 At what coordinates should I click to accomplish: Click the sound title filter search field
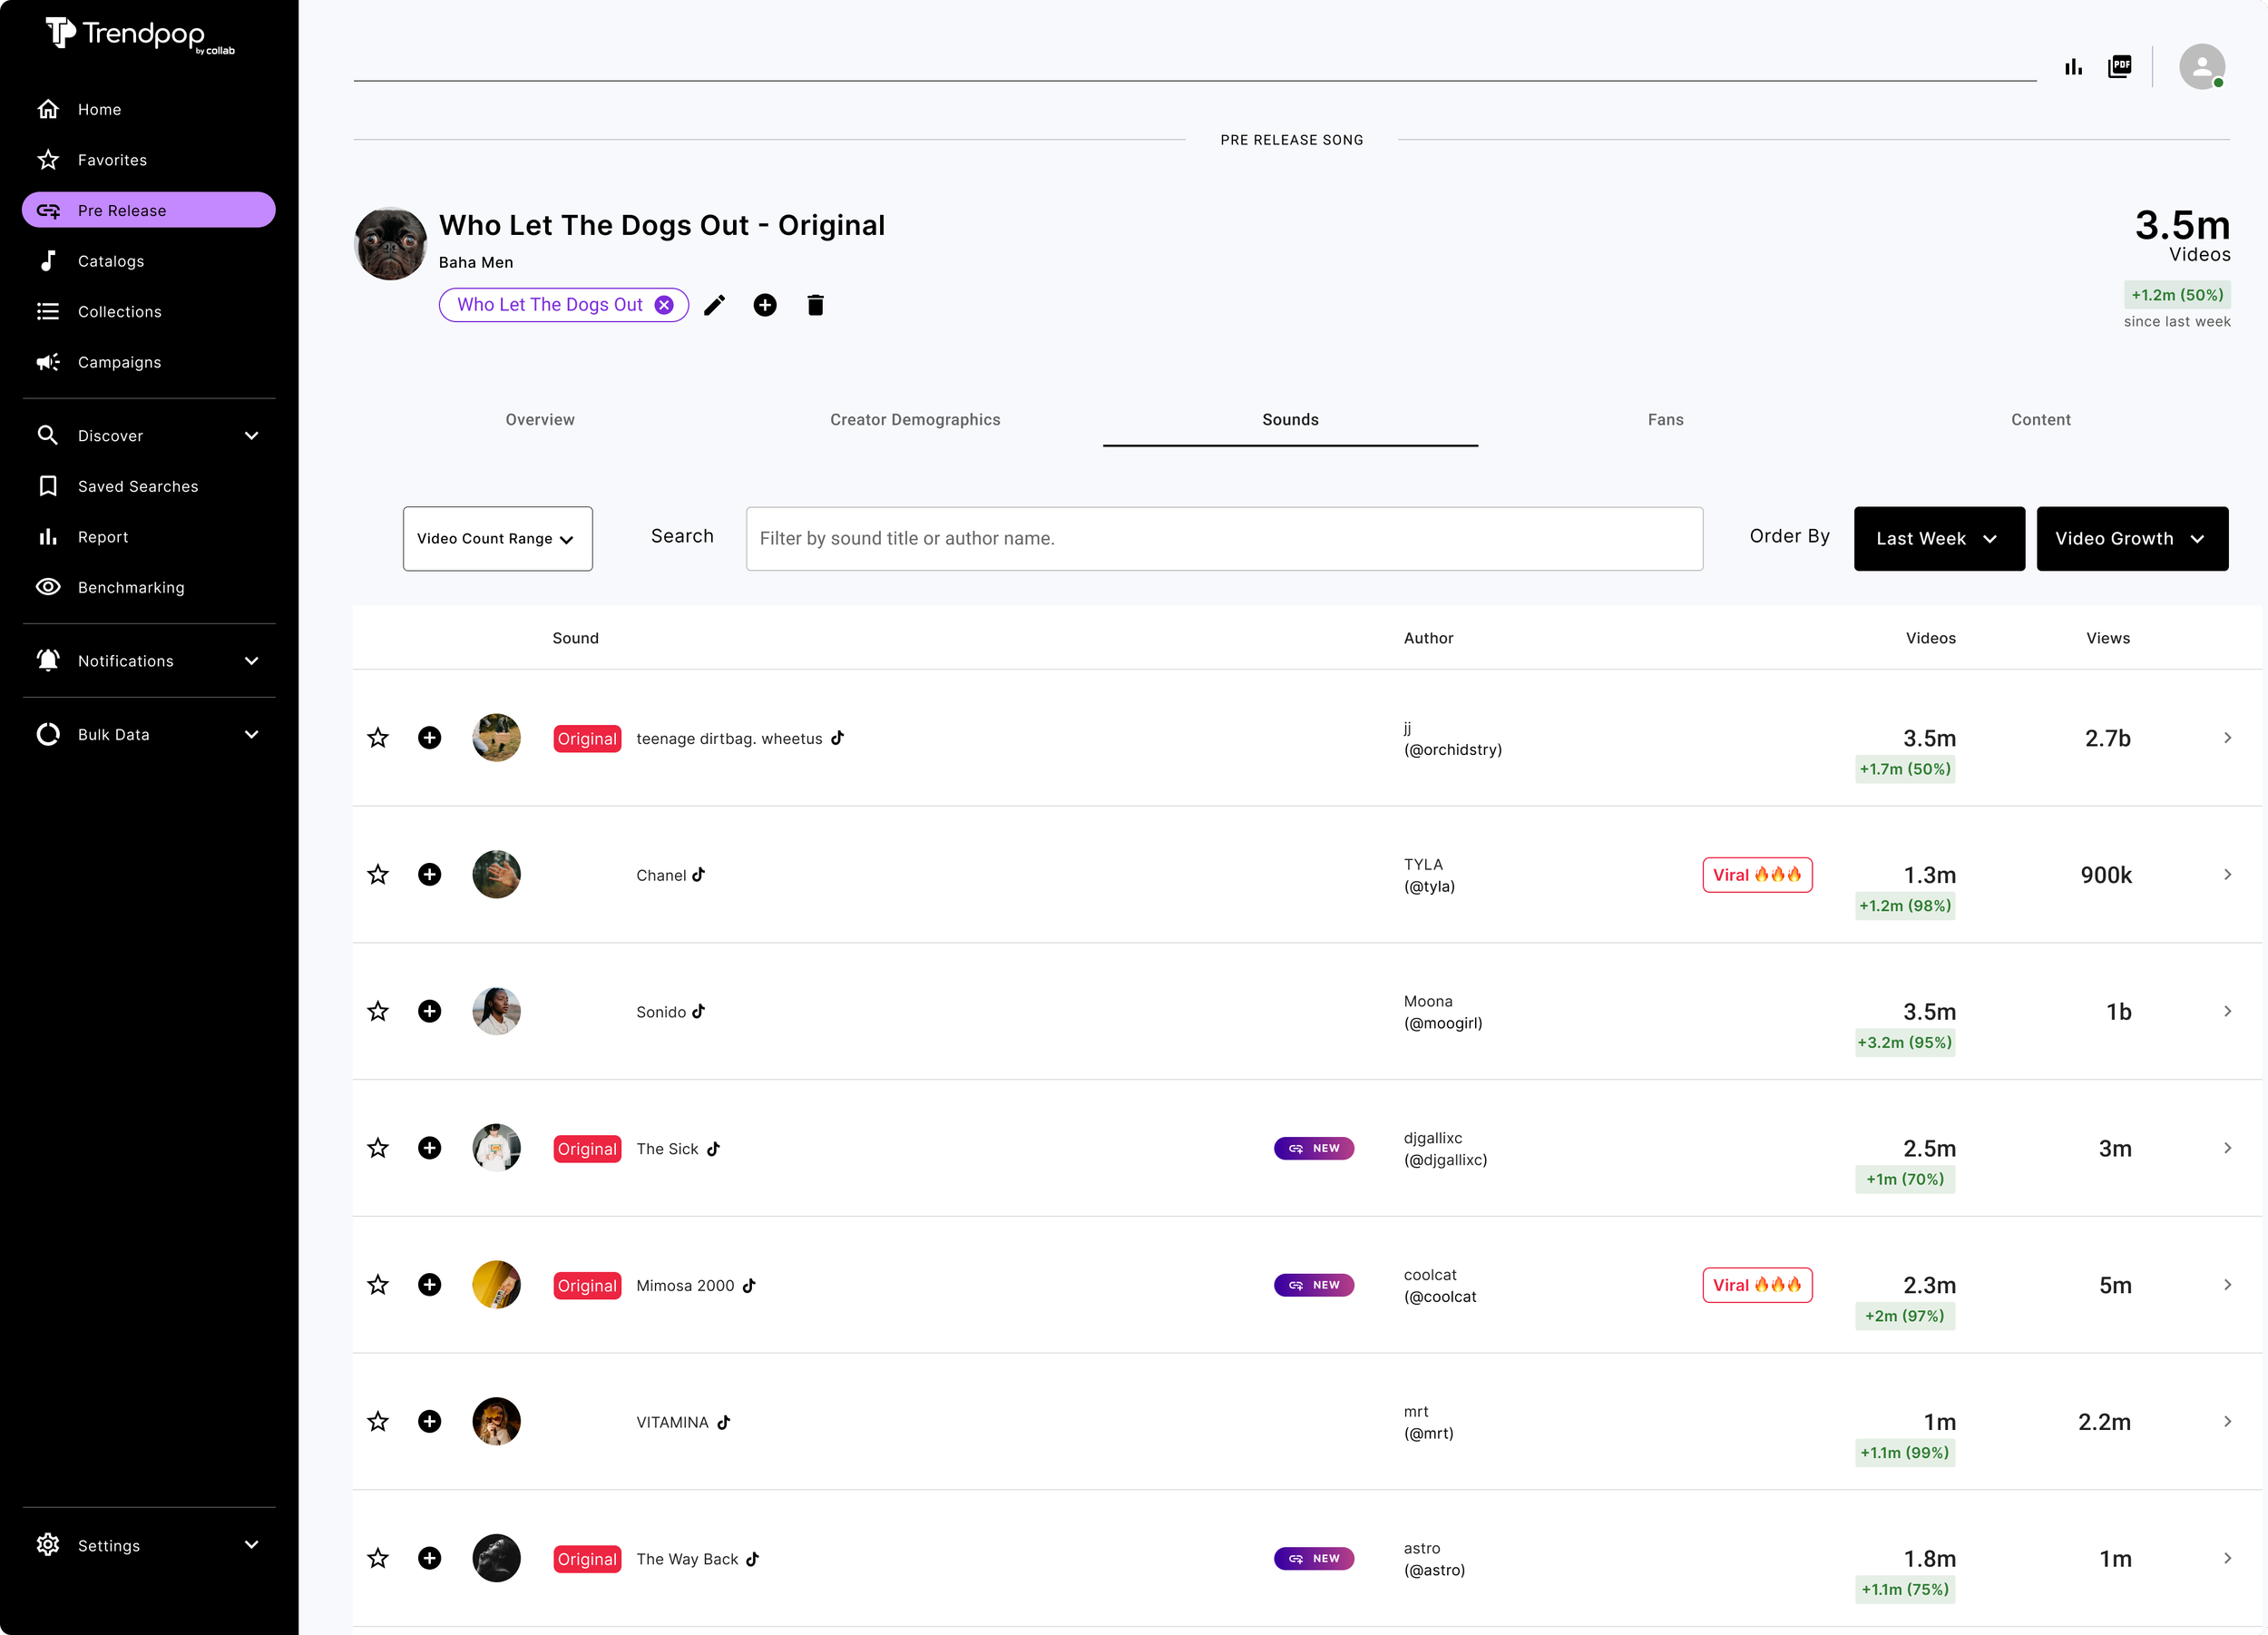[1224, 538]
